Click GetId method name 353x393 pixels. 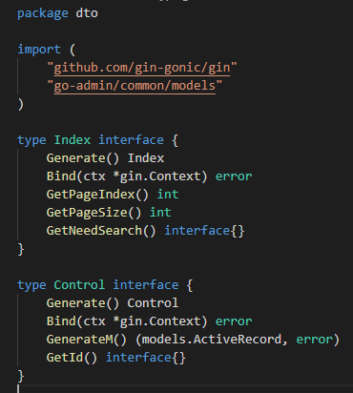coord(65,358)
